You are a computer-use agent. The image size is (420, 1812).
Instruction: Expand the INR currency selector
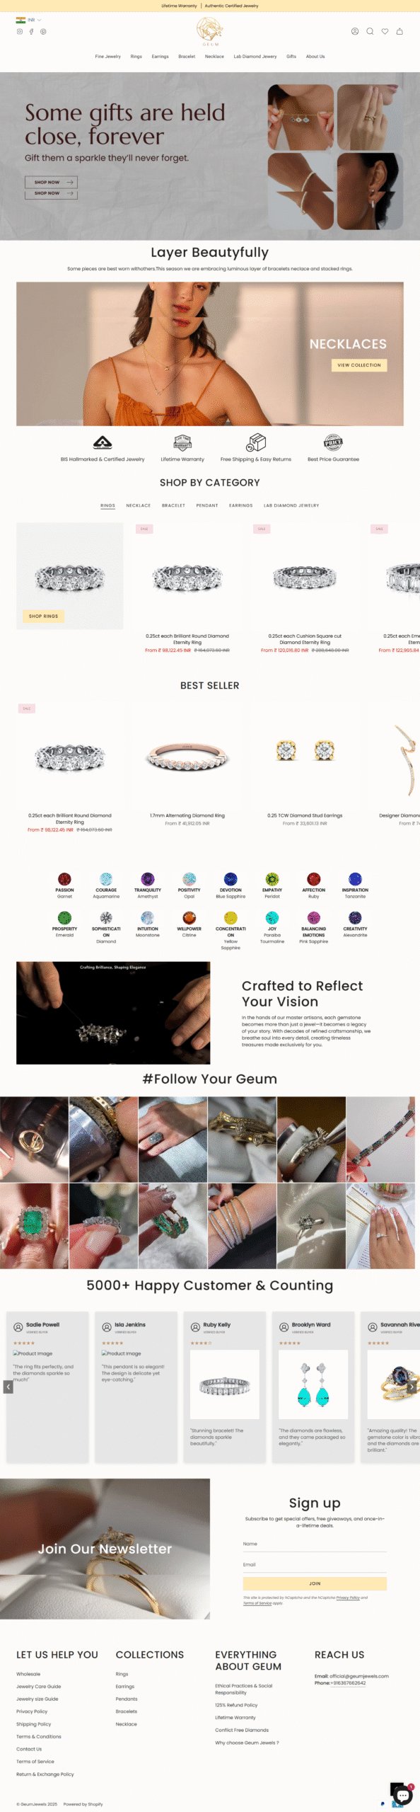(x=29, y=20)
